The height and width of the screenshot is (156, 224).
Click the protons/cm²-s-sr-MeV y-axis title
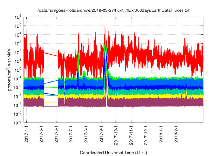click(x=9, y=70)
